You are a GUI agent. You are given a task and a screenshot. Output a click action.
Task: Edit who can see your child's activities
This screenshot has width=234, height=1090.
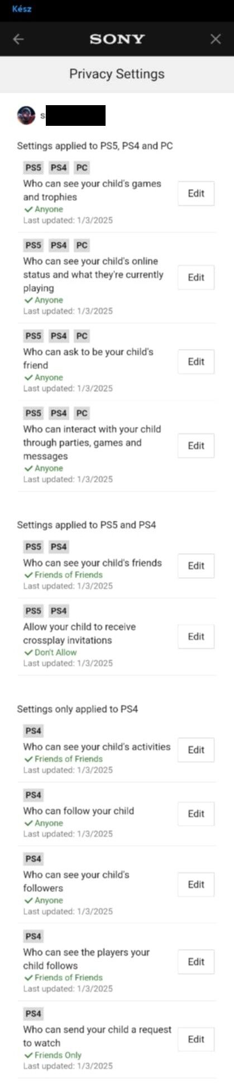coord(196,750)
